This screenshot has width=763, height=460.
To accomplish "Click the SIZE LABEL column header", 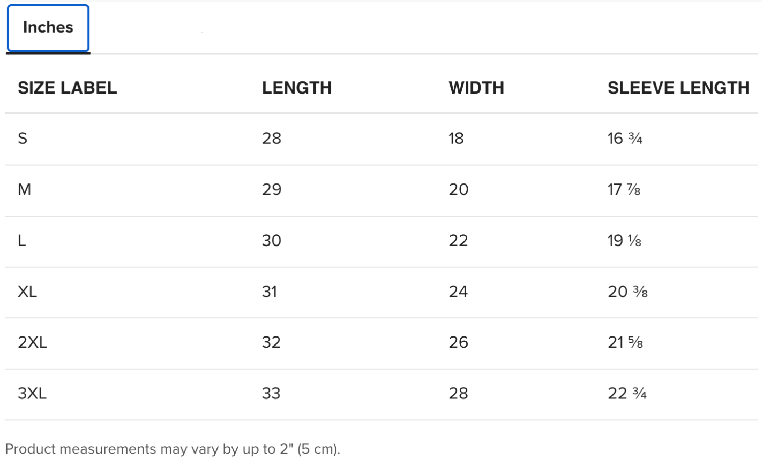I will [68, 88].
